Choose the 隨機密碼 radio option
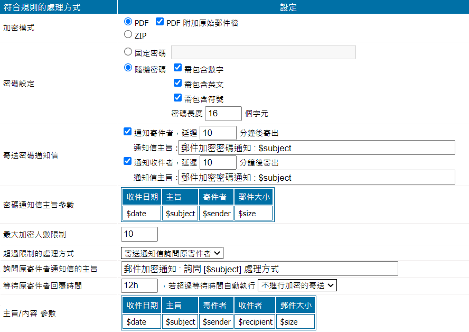 [x=128, y=69]
